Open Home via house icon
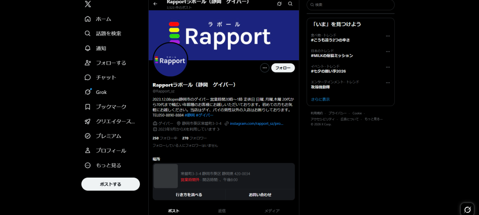This screenshot has width=479, height=215. [x=87, y=19]
